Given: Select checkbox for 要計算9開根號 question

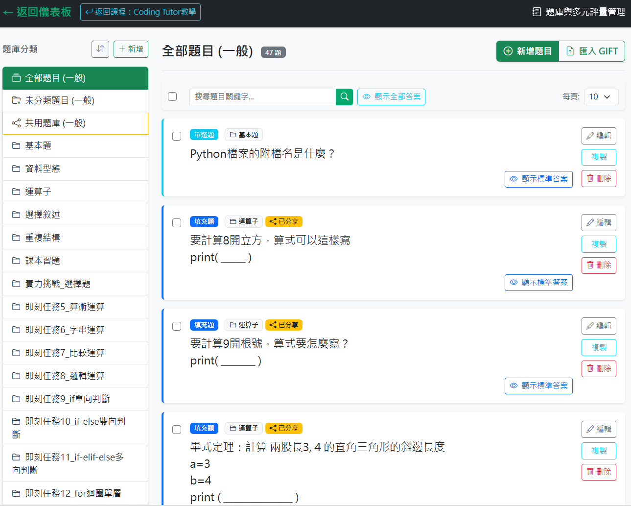Looking at the screenshot, I should click(x=177, y=326).
